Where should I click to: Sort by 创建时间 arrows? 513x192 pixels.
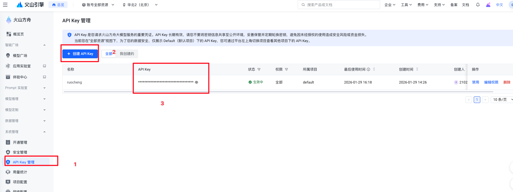click(417, 69)
